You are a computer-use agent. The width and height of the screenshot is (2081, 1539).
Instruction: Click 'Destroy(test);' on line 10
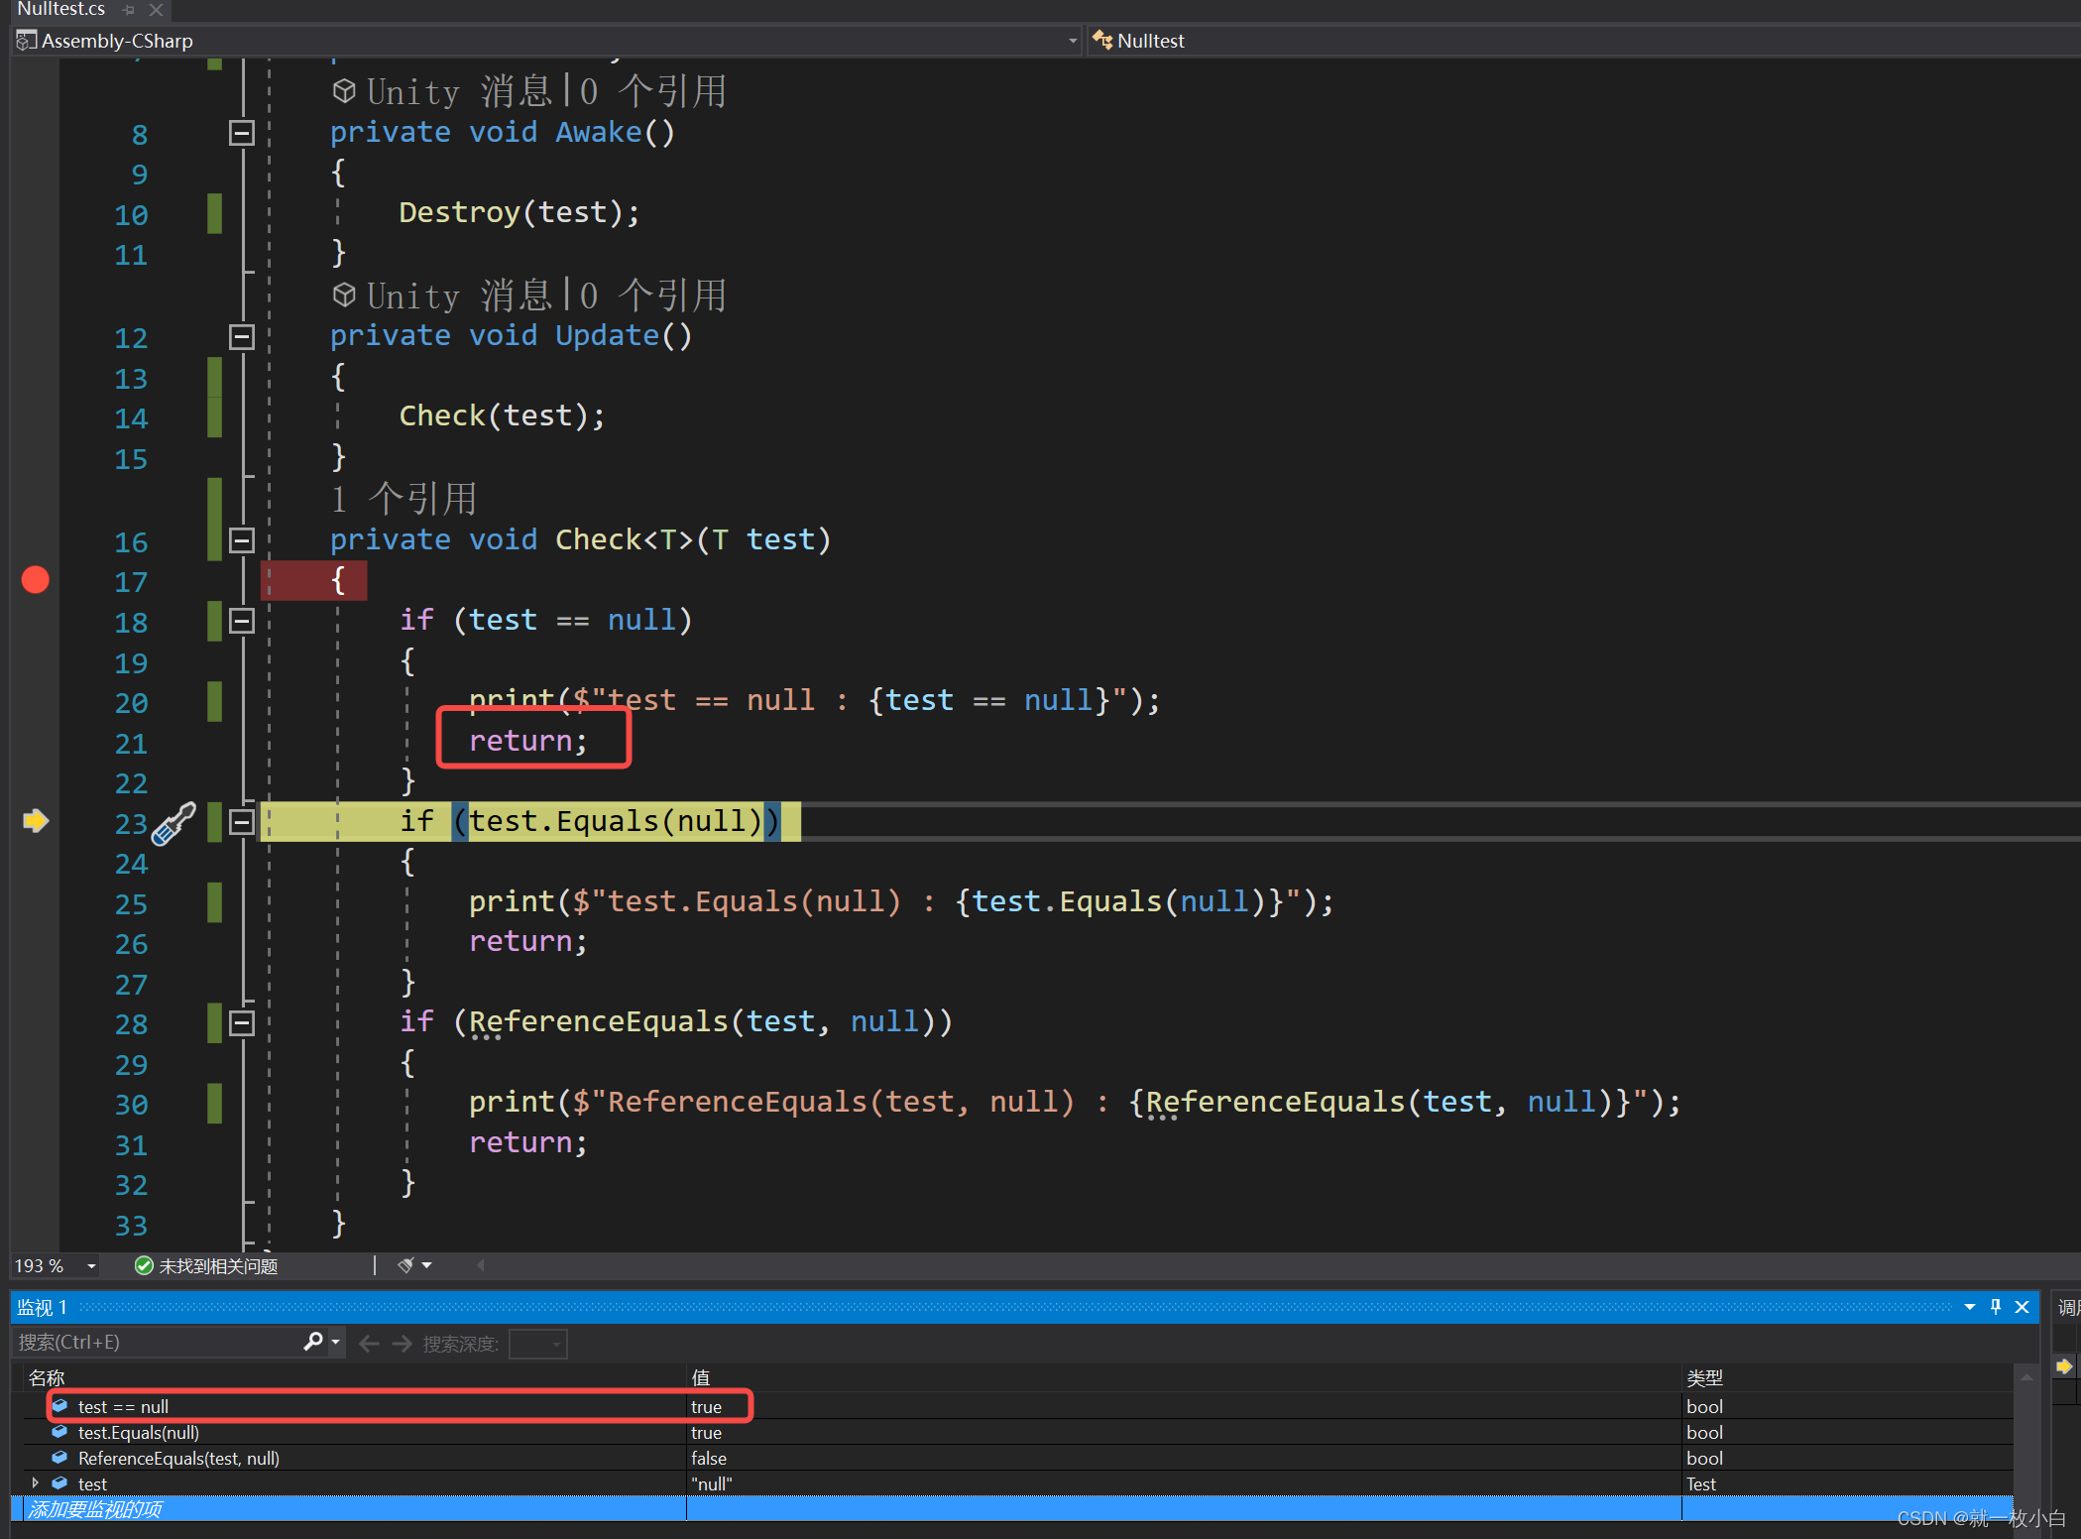click(520, 212)
